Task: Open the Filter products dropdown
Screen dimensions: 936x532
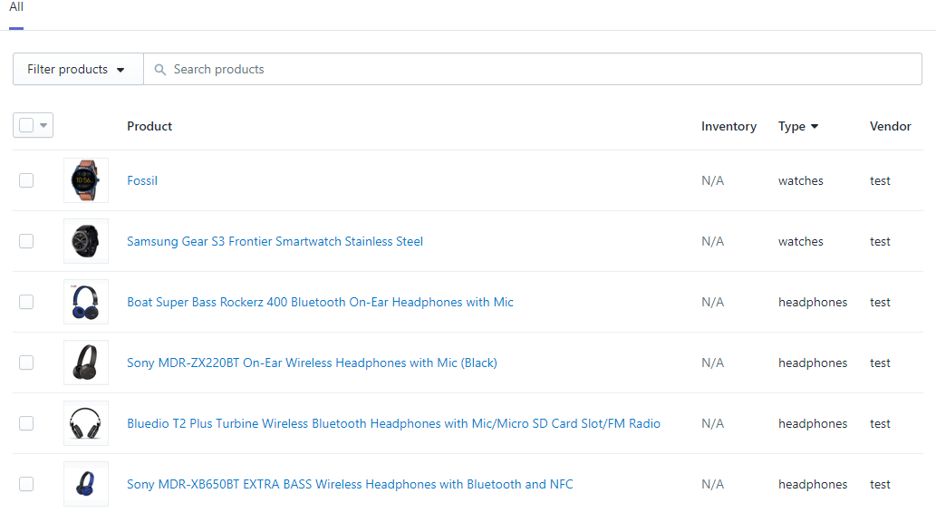Action: tap(78, 69)
